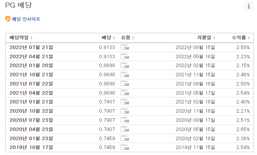Sort by 배당 column arrows

pyautogui.click(x=114, y=38)
